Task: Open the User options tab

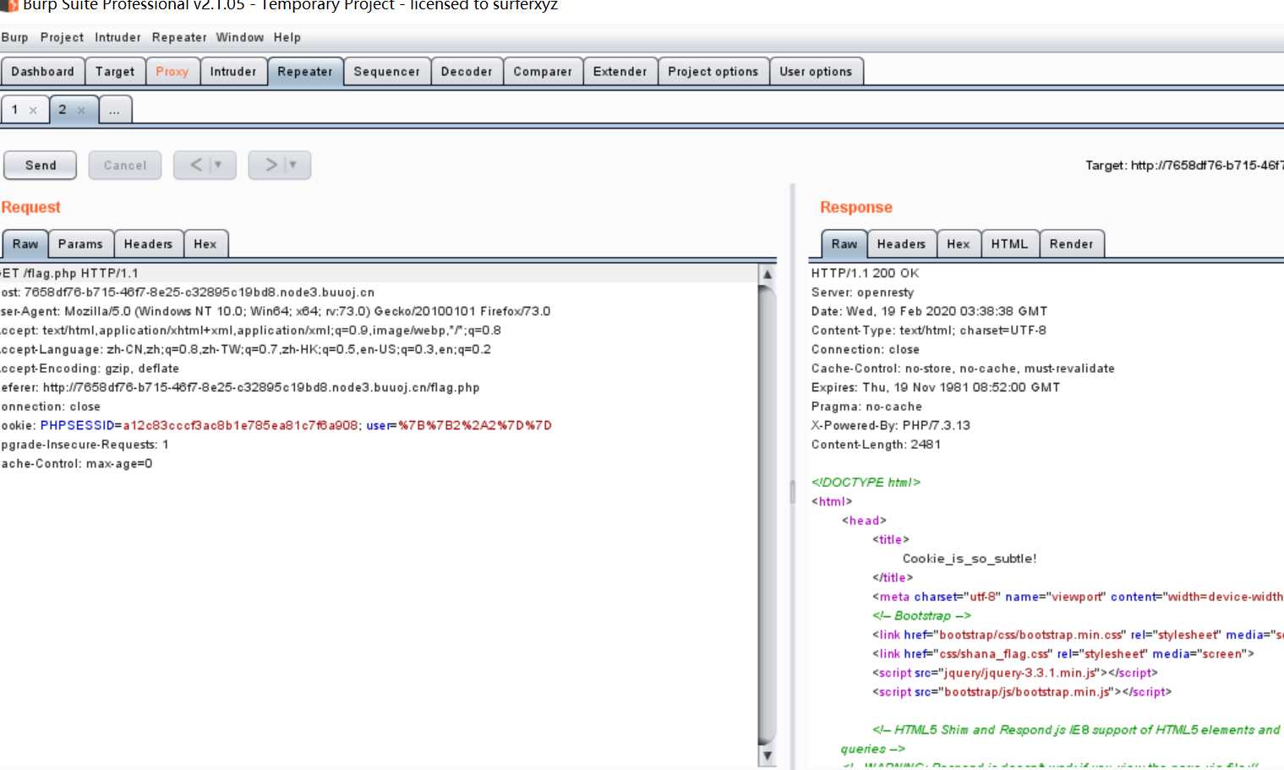Action: pyautogui.click(x=816, y=72)
